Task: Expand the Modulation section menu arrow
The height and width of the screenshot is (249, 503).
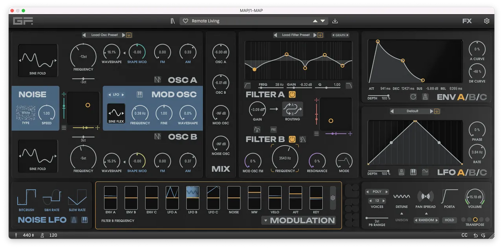Action: (265, 221)
